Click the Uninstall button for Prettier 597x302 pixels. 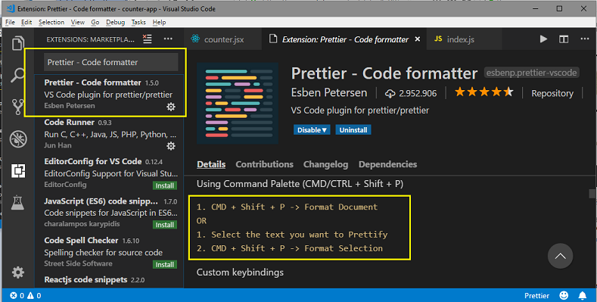coord(353,130)
